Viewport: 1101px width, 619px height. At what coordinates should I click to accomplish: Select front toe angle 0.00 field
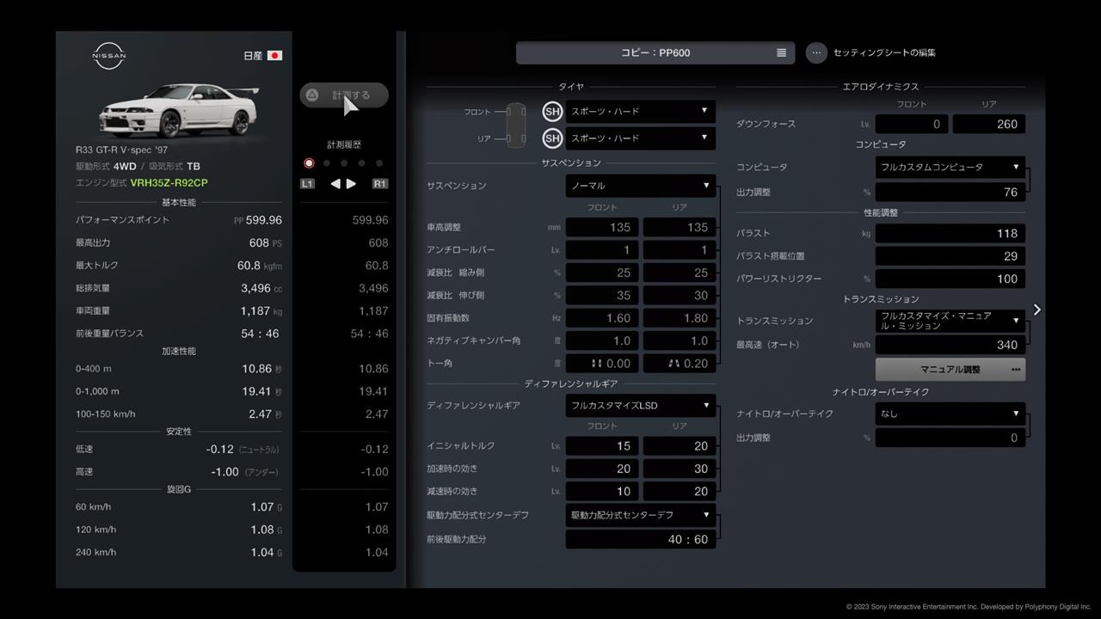[x=602, y=364]
